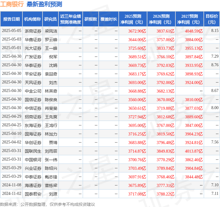Click the 国泰君安 institution cell
The width and height of the screenshot is (220, 207).
(33, 194)
